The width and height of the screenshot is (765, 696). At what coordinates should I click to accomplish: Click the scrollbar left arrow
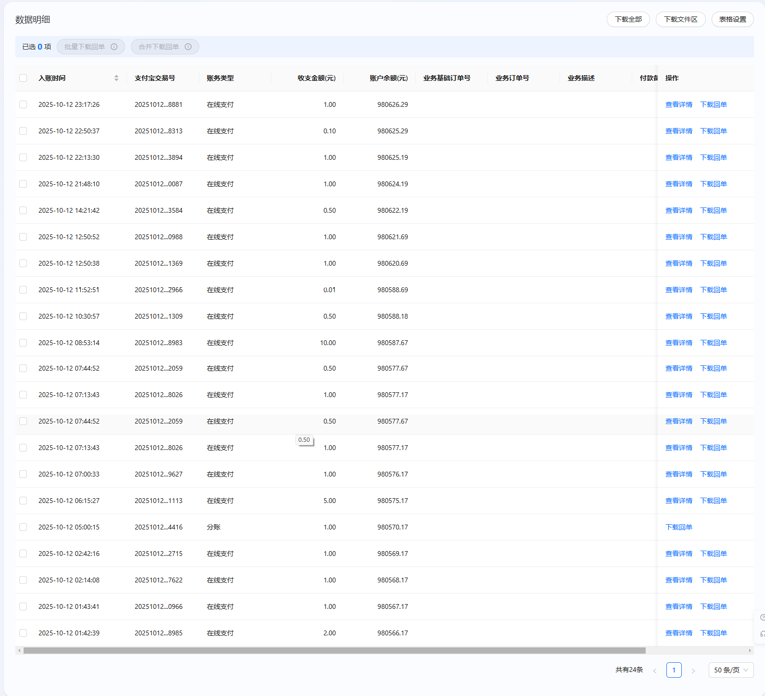coord(19,651)
